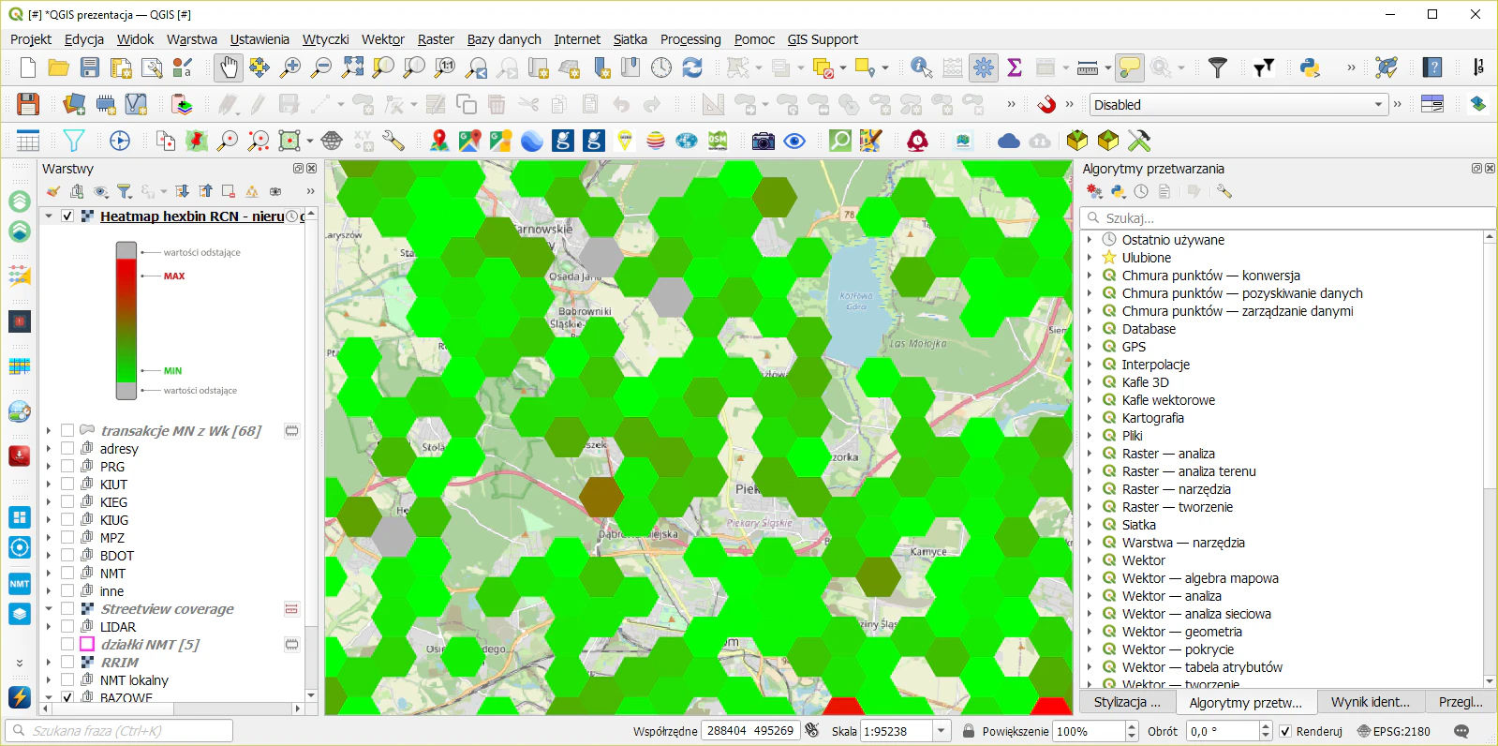Open the Disabled combo box dropdown
The width and height of the screenshot is (1498, 746).
1238,105
